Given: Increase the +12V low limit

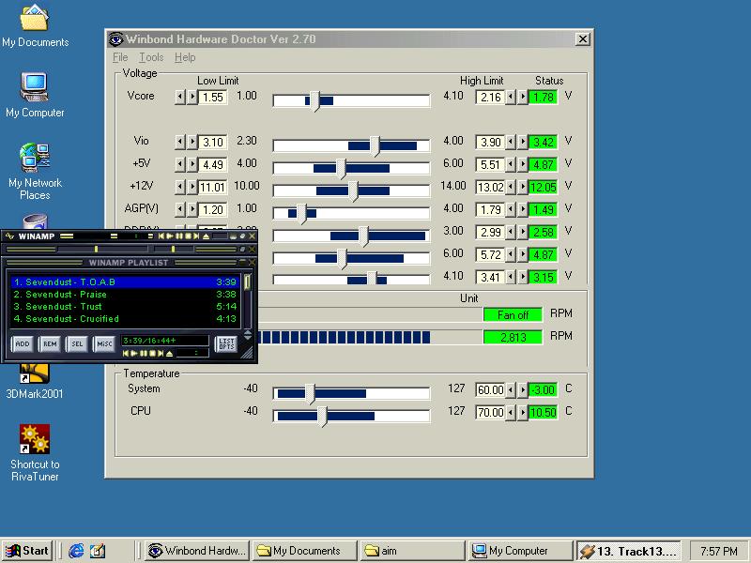Looking at the screenshot, I should click(x=192, y=187).
